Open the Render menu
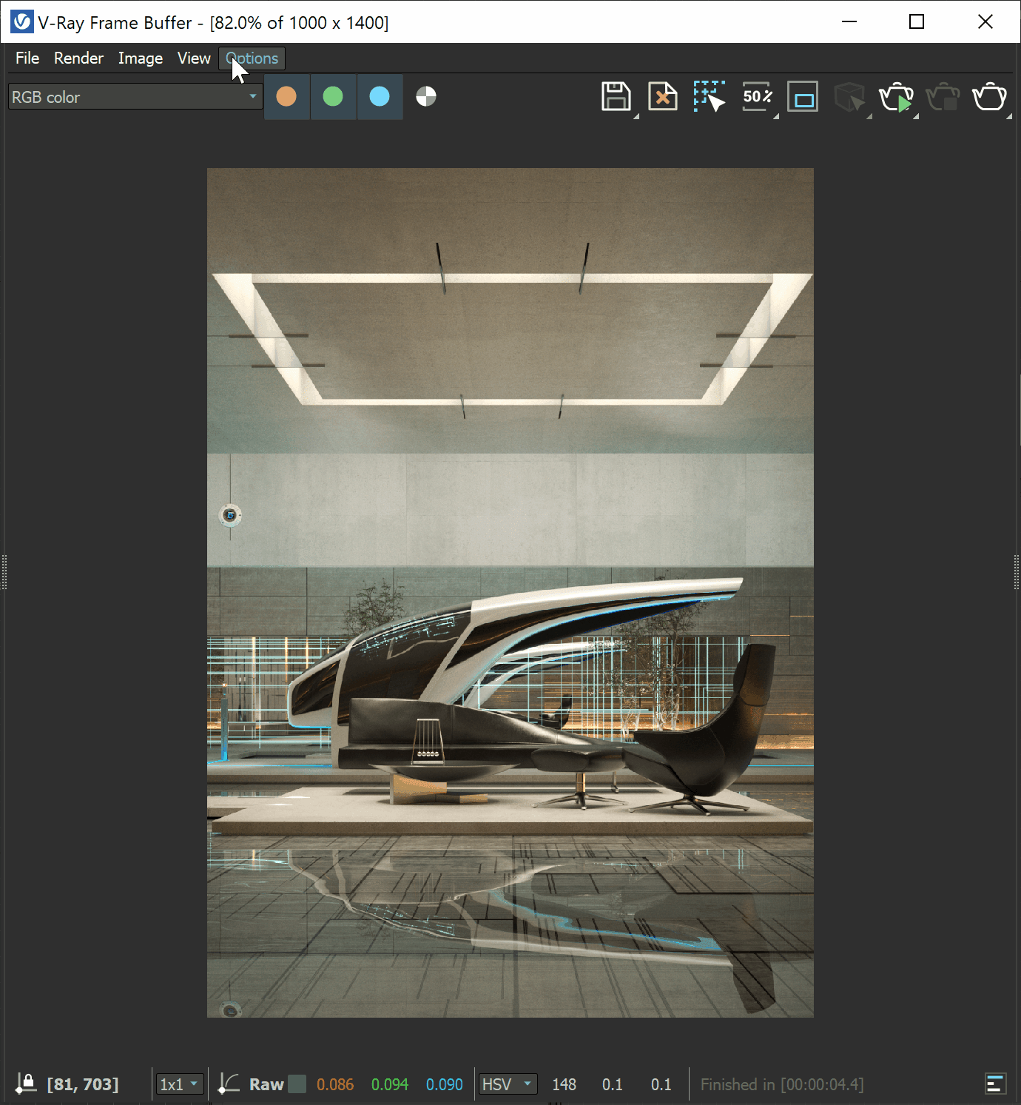This screenshot has height=1105, width=1021. [78, 58]
